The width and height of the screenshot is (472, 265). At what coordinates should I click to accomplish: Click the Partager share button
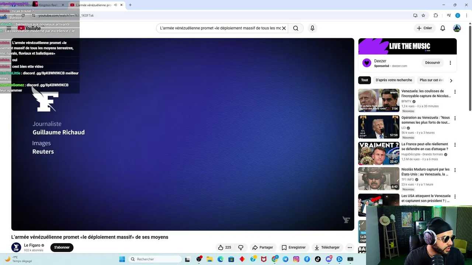(263, 247)
